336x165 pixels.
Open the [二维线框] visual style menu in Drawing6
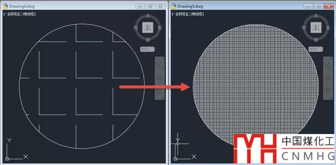(x=27, y=14)
